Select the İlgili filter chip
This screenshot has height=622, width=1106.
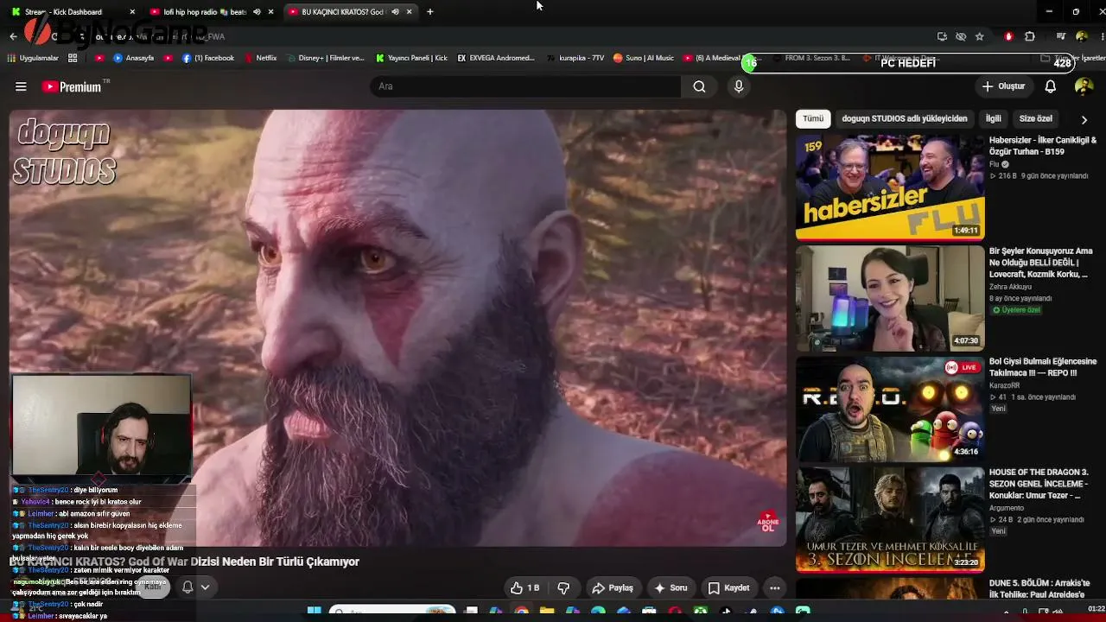(x=994, y=119)
